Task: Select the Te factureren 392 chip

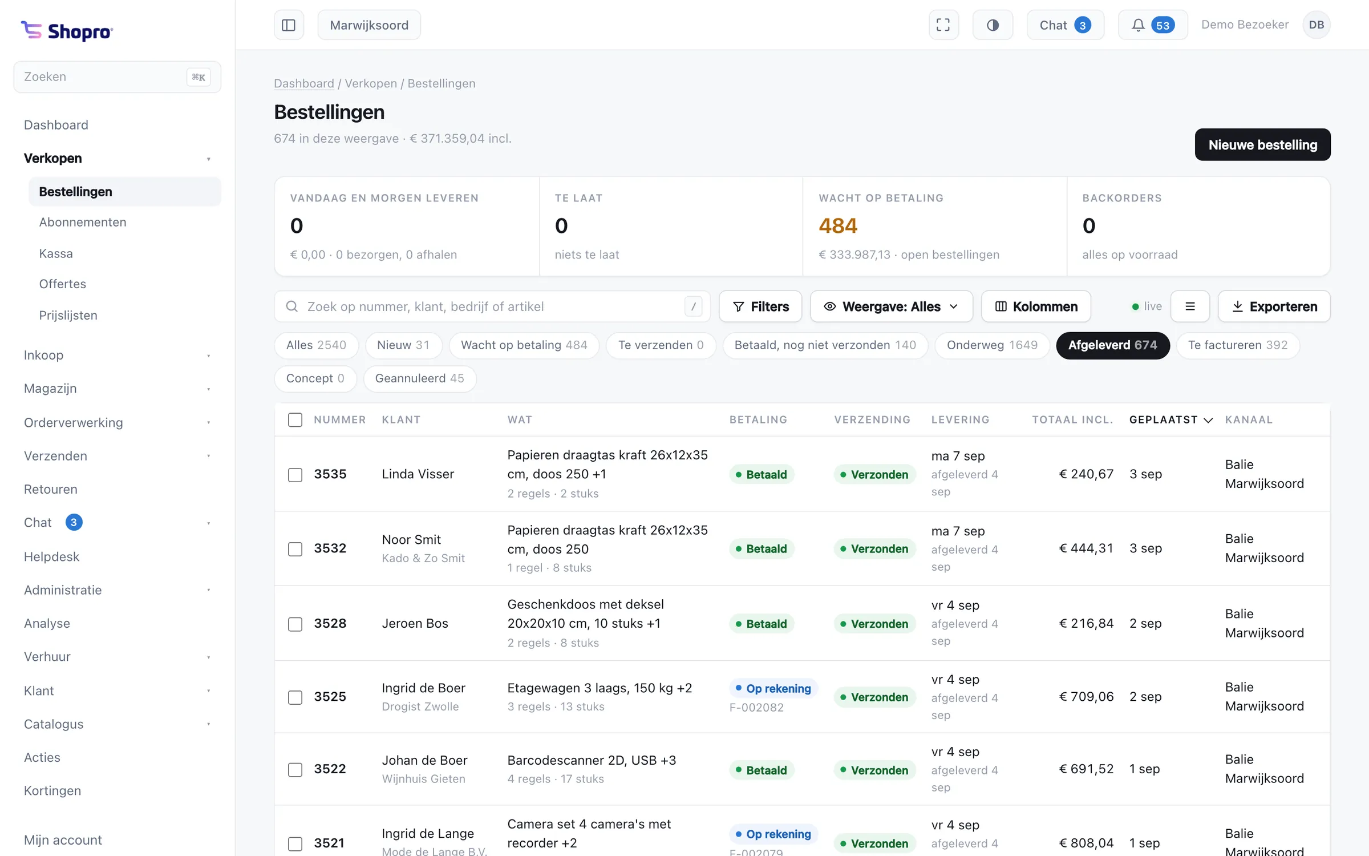Action: tap(1238, 345)
